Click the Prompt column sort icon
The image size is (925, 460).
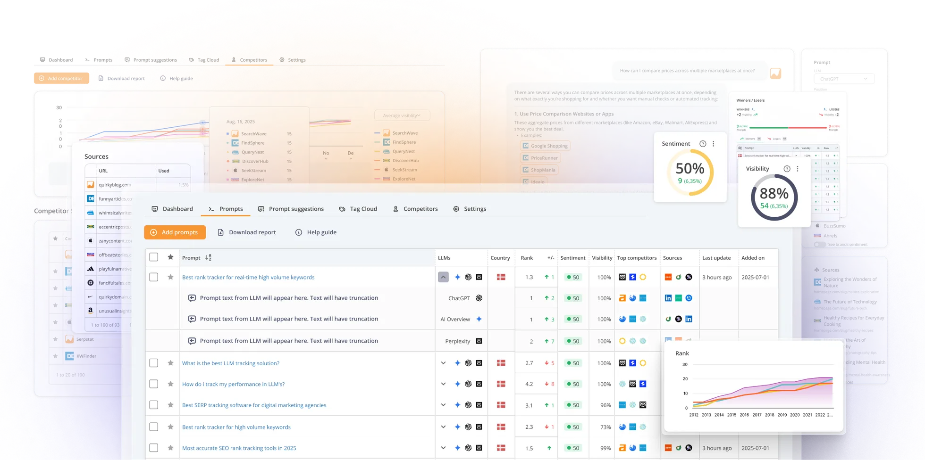click(208, 258)
